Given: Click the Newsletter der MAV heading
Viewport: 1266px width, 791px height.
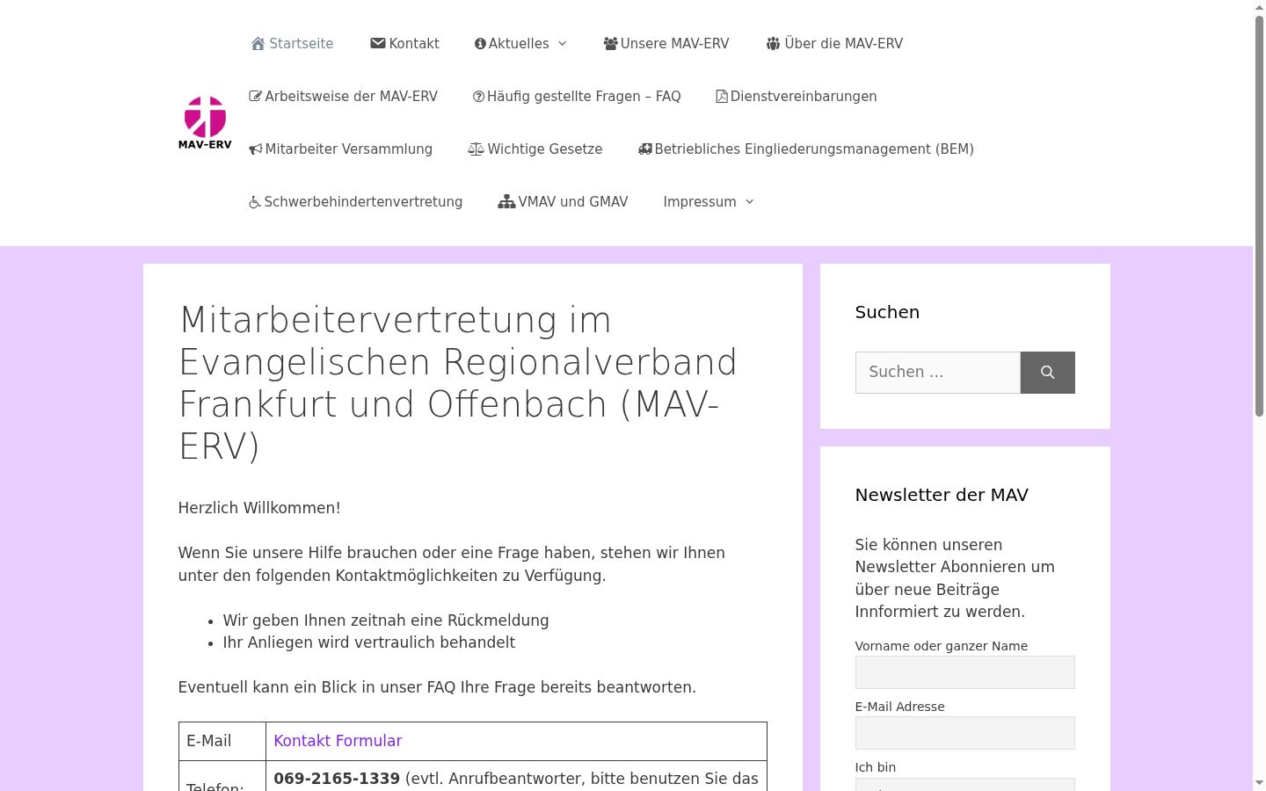Looking at the screenshot, I should pyautogui.click(x=942, y=495).
